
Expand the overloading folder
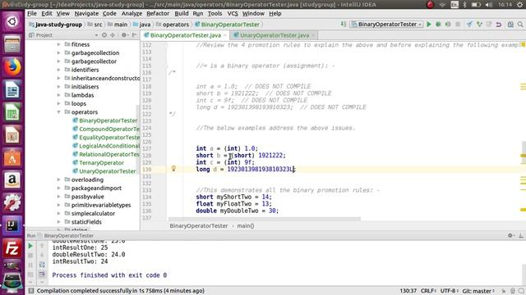[58, 179]
